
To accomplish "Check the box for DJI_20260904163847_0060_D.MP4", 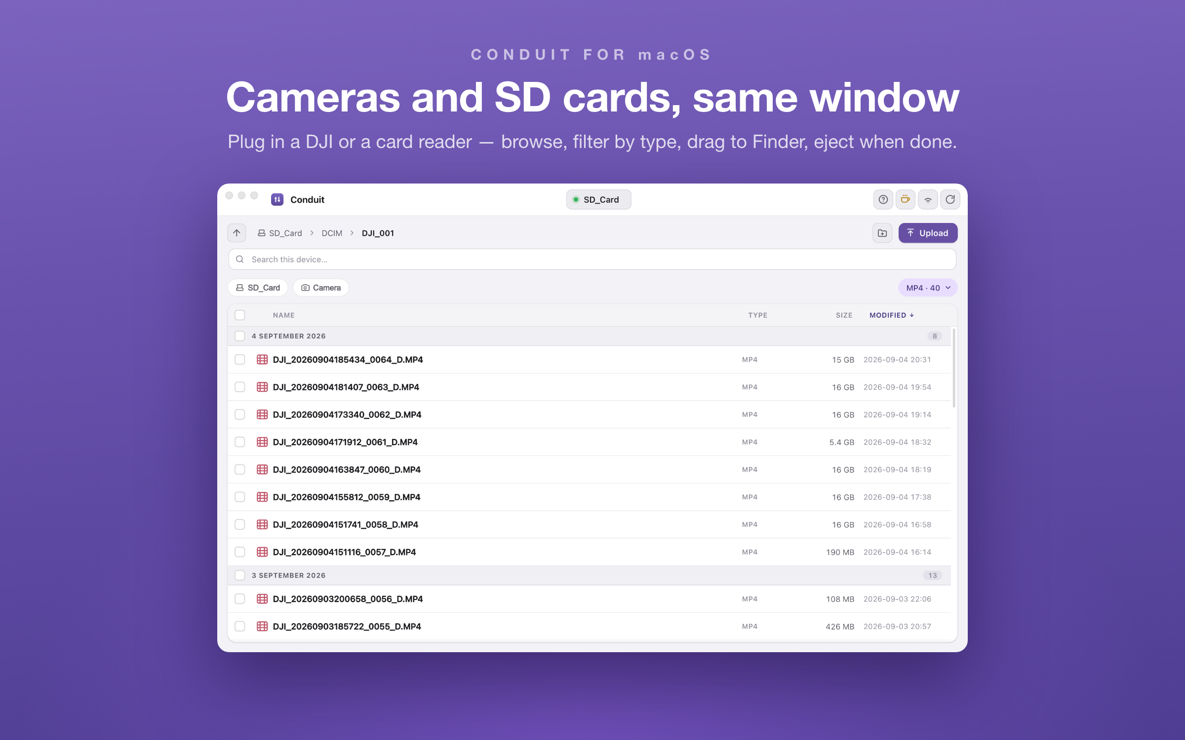I will (240, 470).
